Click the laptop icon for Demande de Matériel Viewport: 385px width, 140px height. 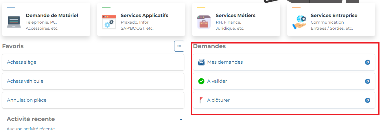pyautogui.click(x=14, y=22)
